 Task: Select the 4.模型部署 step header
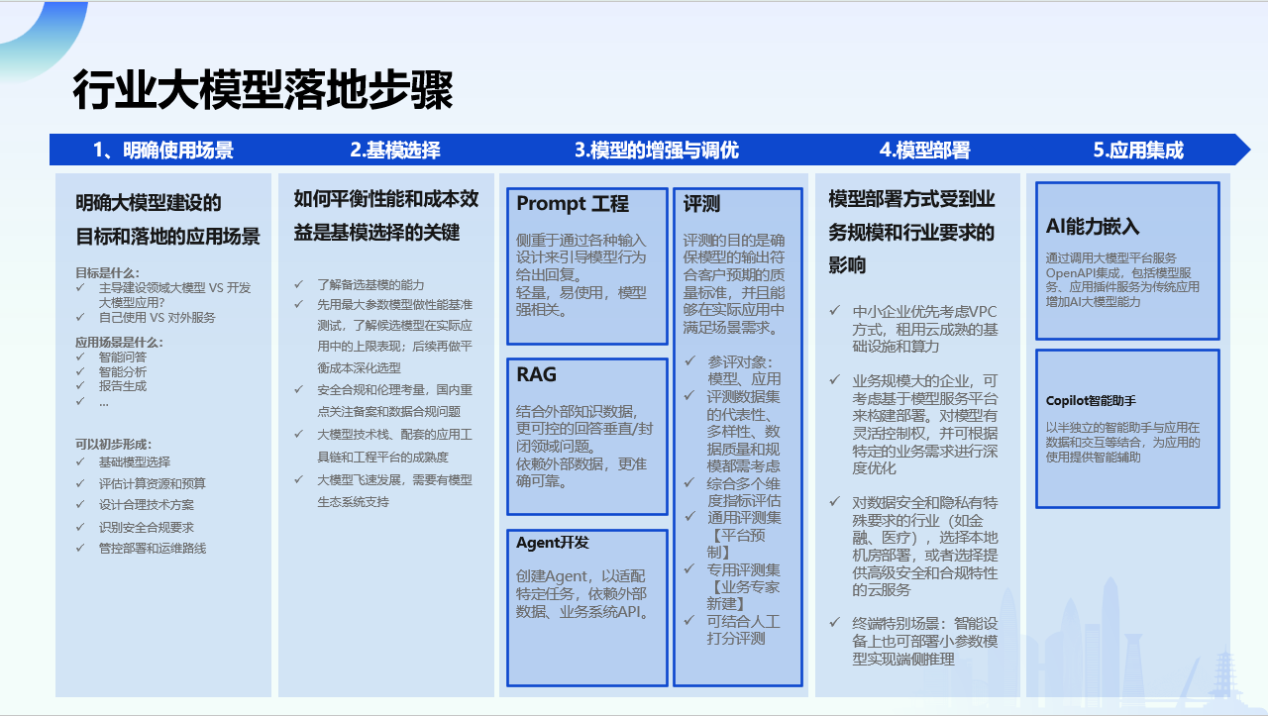click(x=924, y=151)
